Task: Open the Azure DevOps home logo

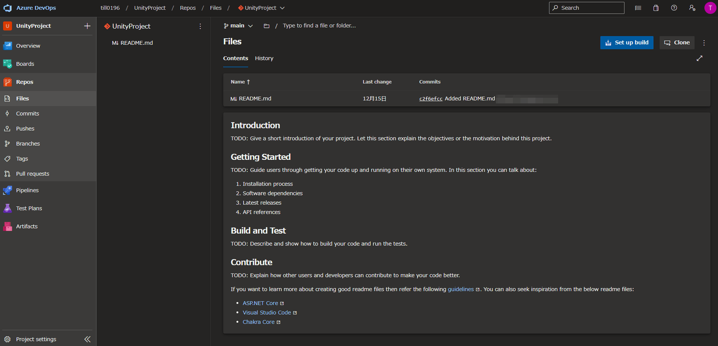Action: point(8,8)
